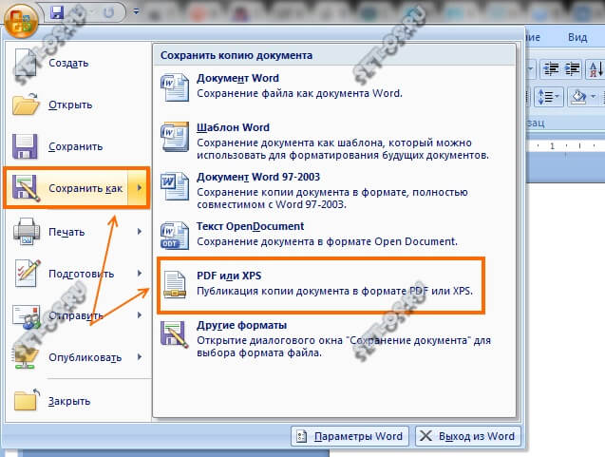Click the Shading paint bucket icon
This screenshot has width=605, height=457.
pyautogui.click(x=578, y=97)
